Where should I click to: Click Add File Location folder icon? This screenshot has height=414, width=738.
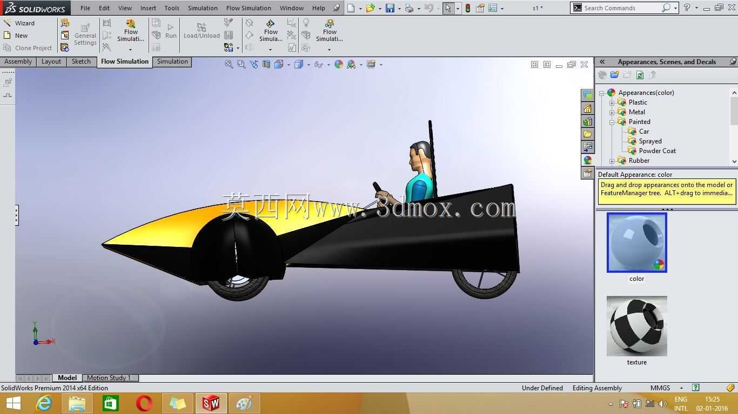[x=614, y=75]
